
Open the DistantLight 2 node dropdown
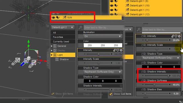click(x=63, y=27)
